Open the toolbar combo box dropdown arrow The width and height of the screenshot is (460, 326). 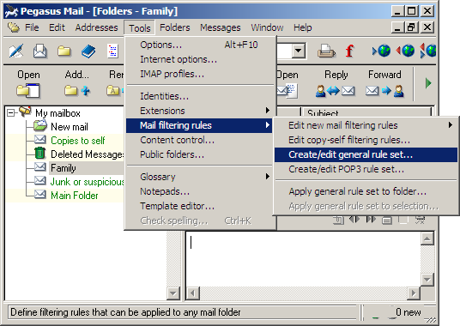point(299,51)
